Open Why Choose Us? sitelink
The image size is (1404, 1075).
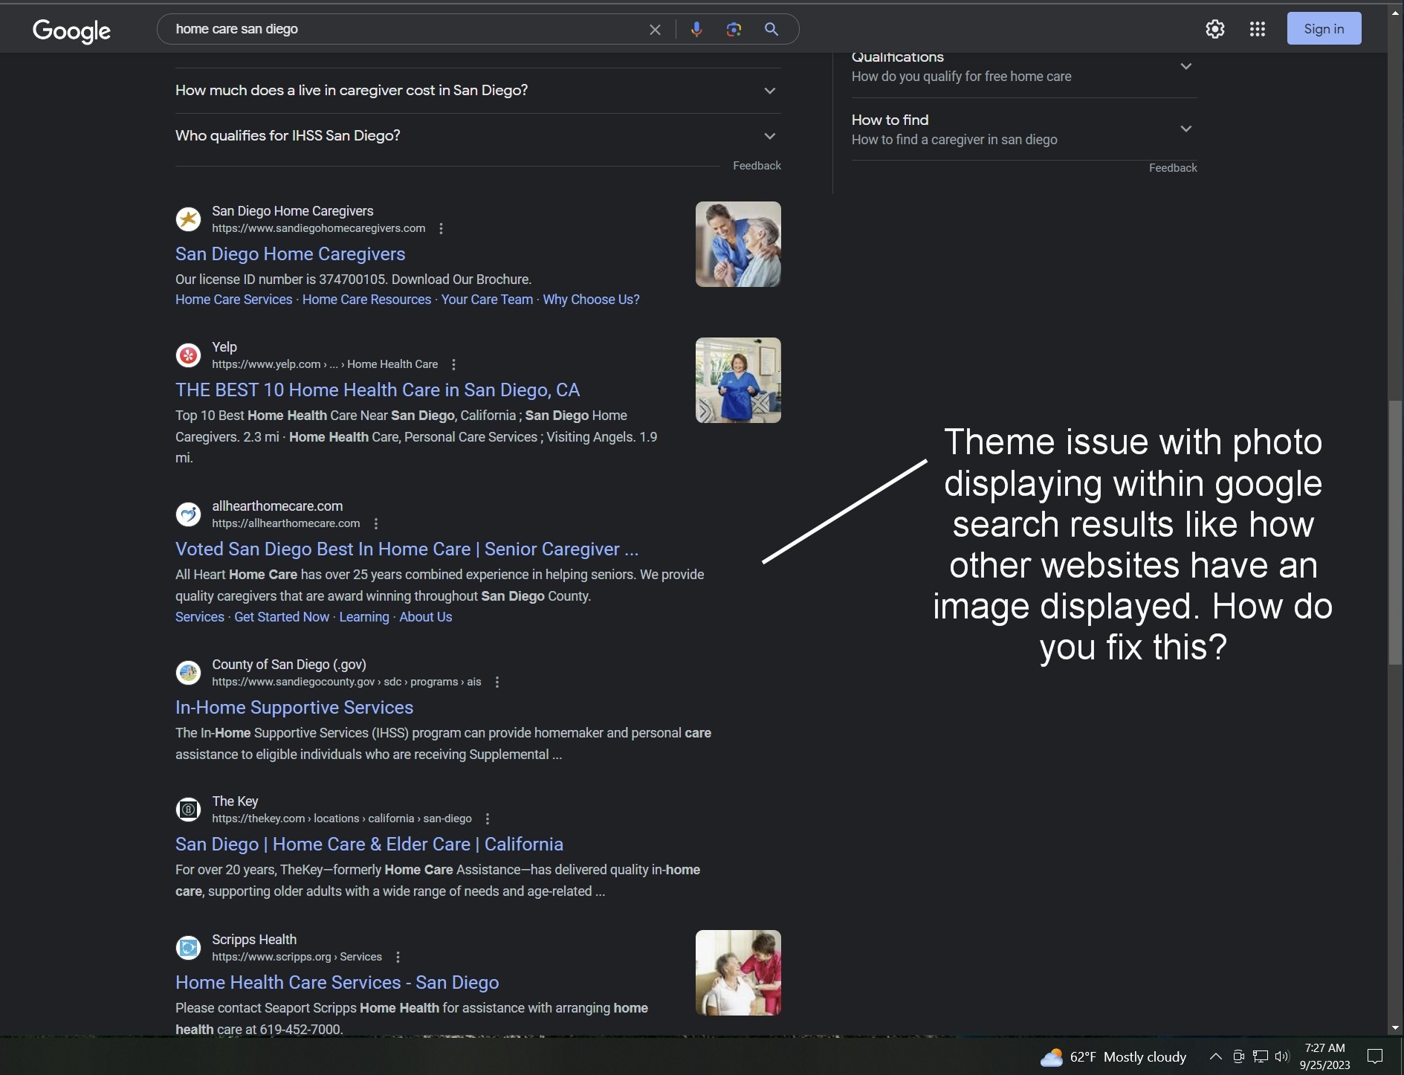(x=591, y=300)
